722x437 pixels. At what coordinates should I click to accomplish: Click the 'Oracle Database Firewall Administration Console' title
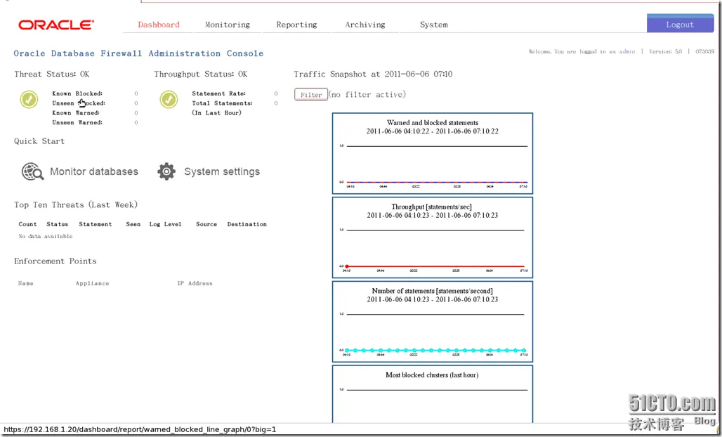pyautogui.click(x=138, y=53)
